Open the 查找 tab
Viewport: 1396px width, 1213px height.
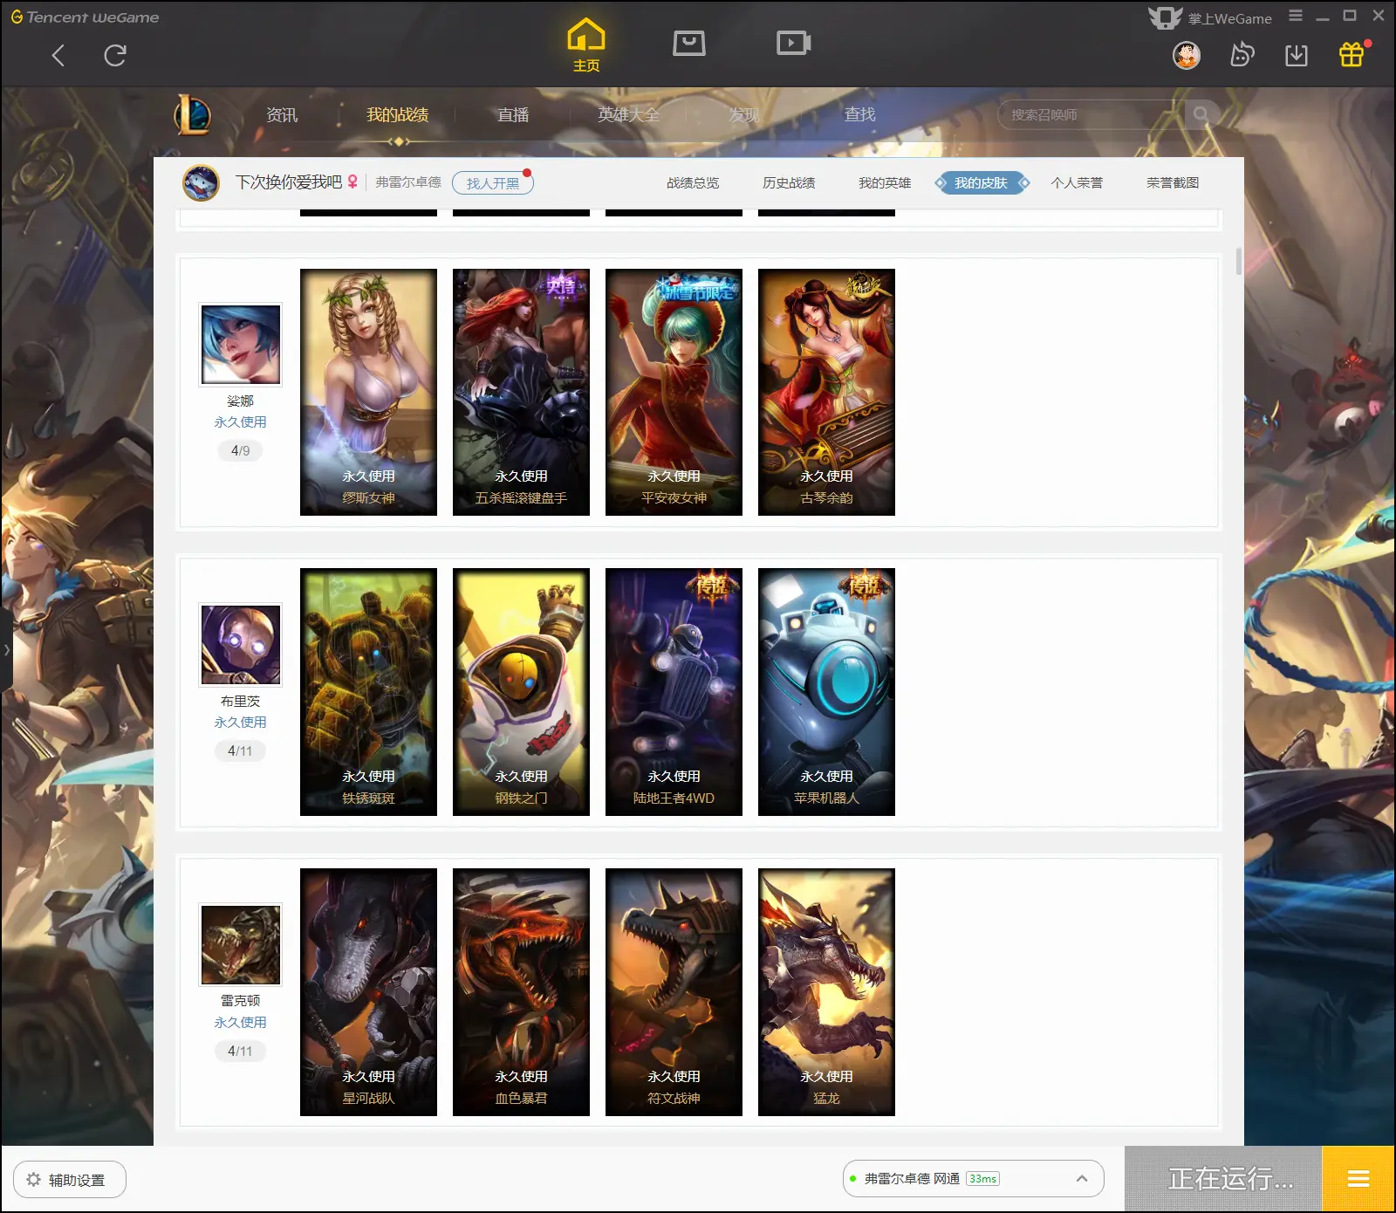[x=859, y=114]
